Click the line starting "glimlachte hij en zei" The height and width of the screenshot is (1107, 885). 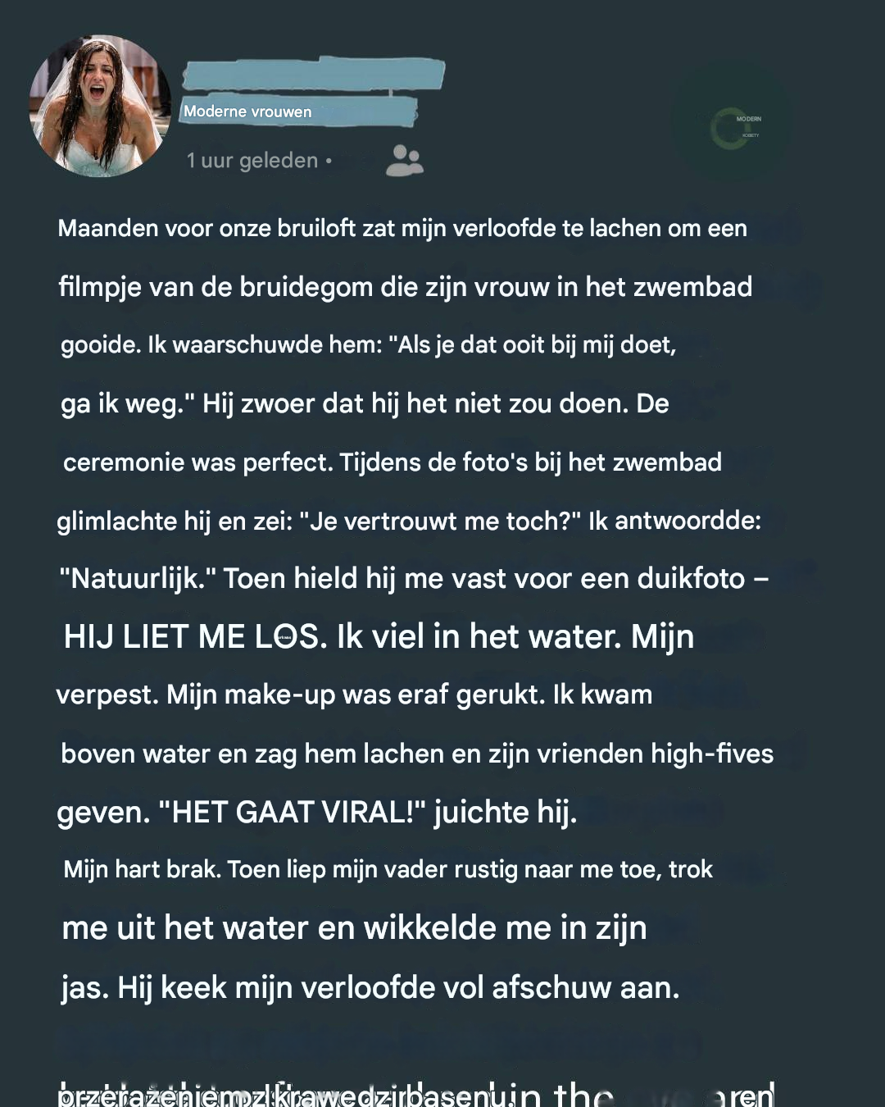[408, 521]
